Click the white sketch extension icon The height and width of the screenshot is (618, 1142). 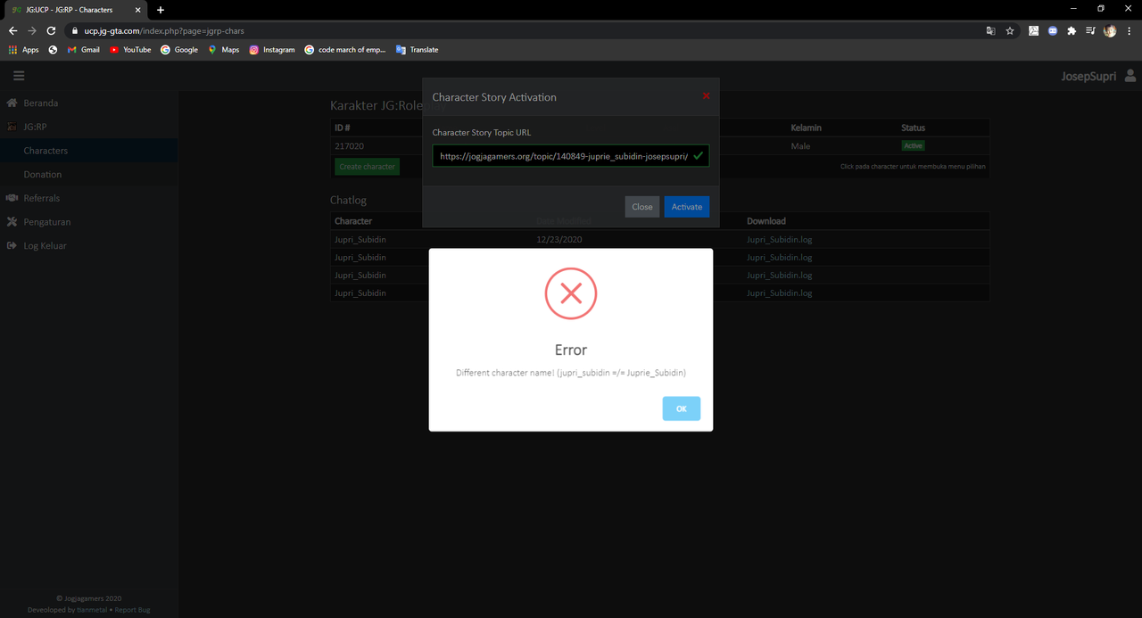tap(1033, 30)
